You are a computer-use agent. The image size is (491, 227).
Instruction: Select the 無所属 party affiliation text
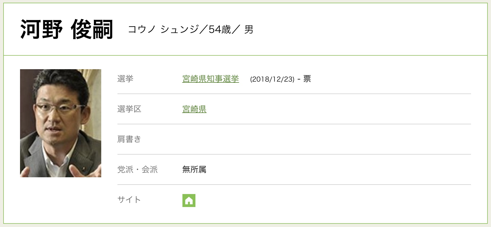point(194,170)
